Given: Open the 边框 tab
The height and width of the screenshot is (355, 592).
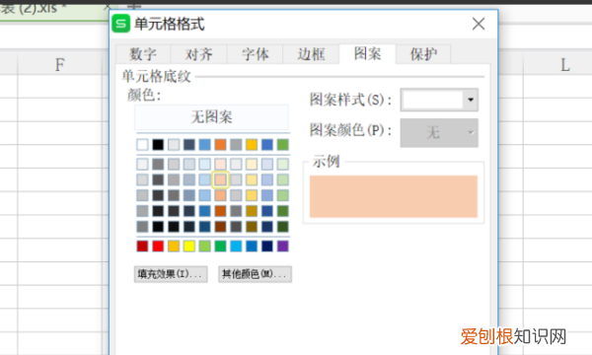Looking at the screenshot, I should click(x=311, y=54).
